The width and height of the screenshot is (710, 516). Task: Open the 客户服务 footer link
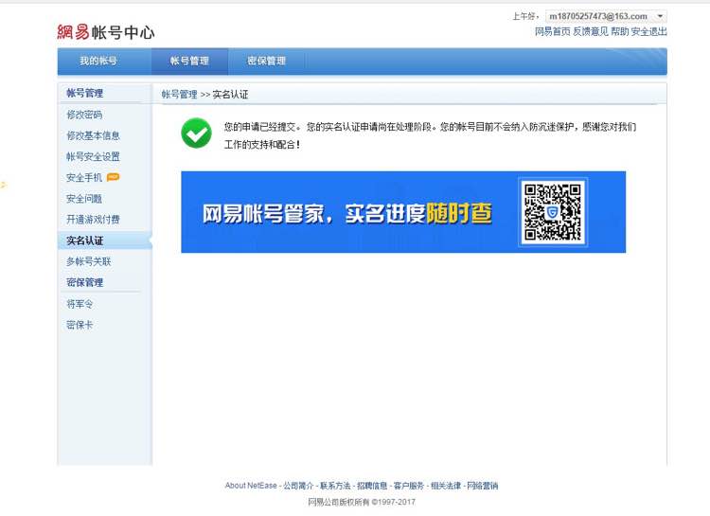point(409,486)
